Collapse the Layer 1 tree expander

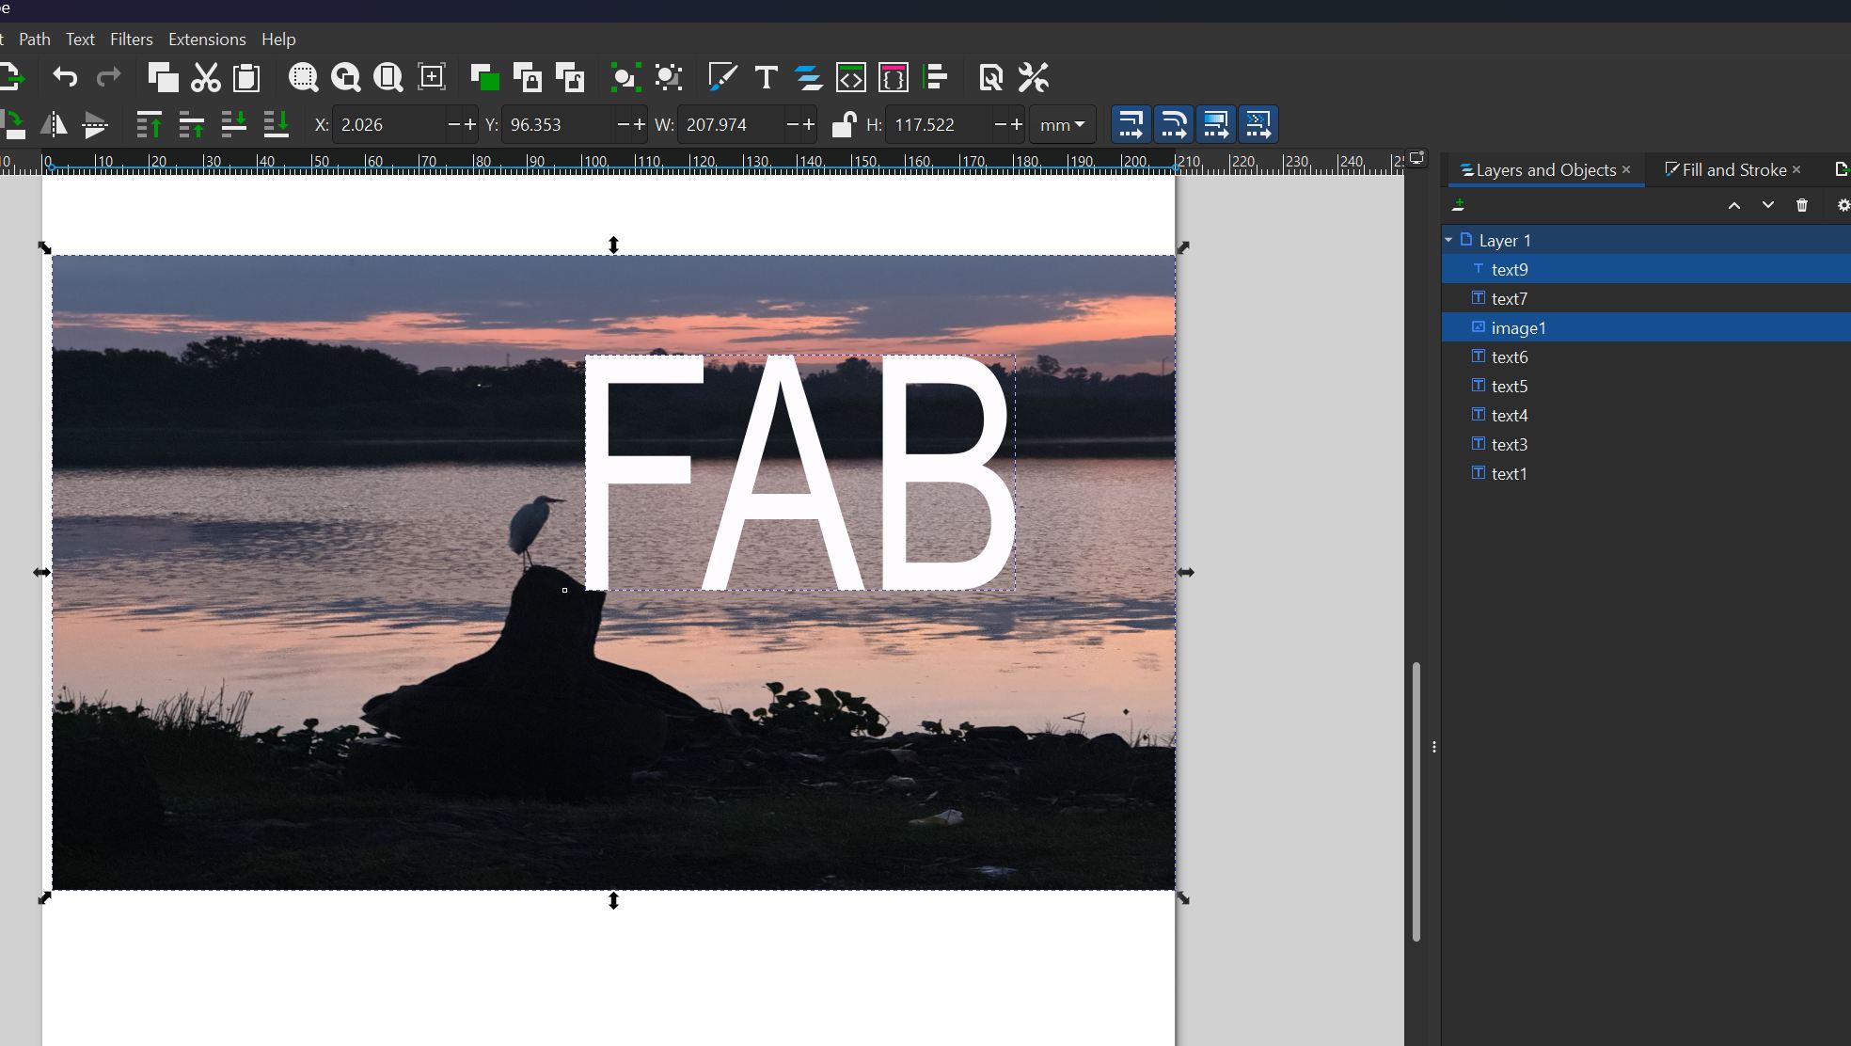click(x=1448, y=241)
